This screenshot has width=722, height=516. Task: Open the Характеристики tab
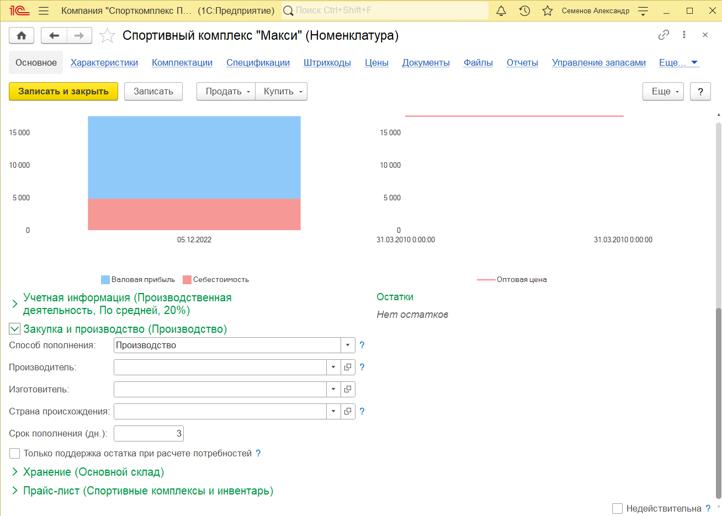pos(104,62)
